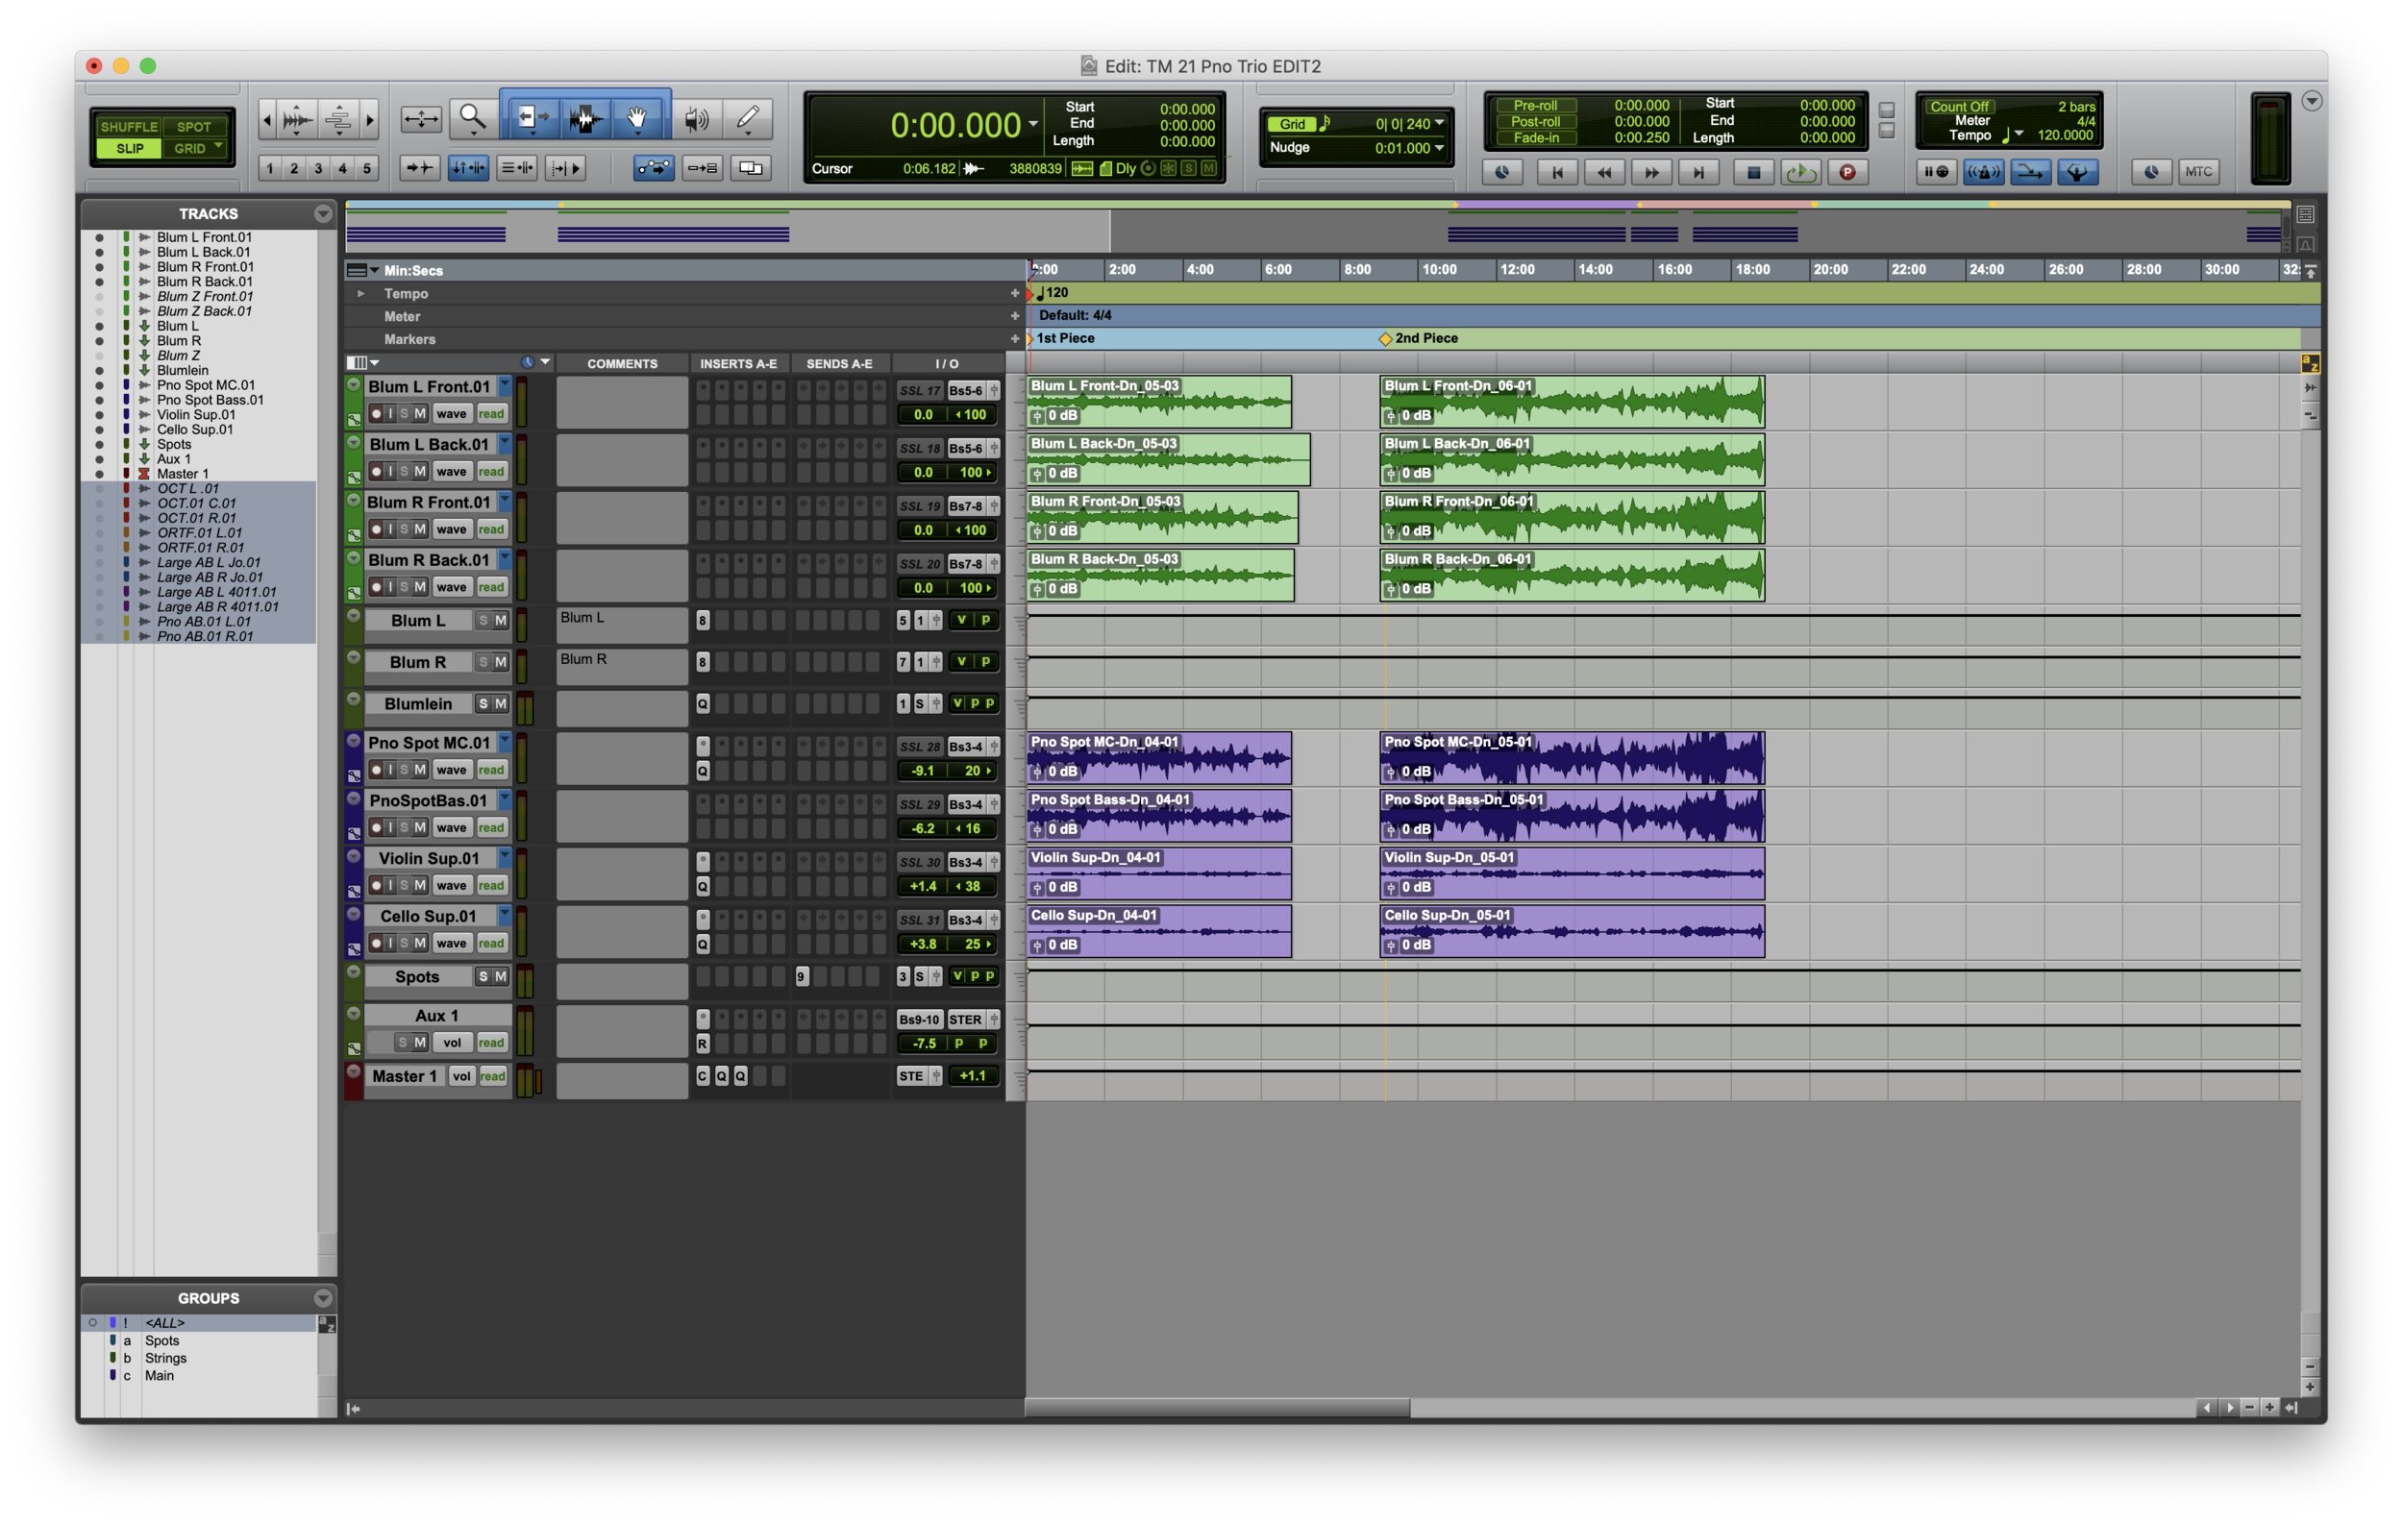Click the green loop Play button

pyautogui.click(x=1800, y=172)
